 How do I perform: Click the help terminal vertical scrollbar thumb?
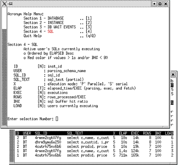[x=5, y=77]
